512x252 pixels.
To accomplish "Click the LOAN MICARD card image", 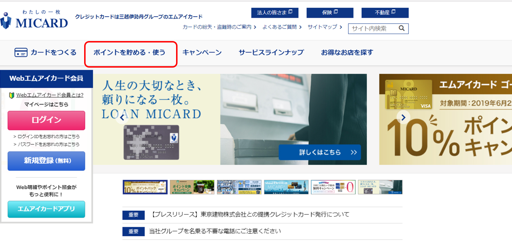I will [151, 142].
